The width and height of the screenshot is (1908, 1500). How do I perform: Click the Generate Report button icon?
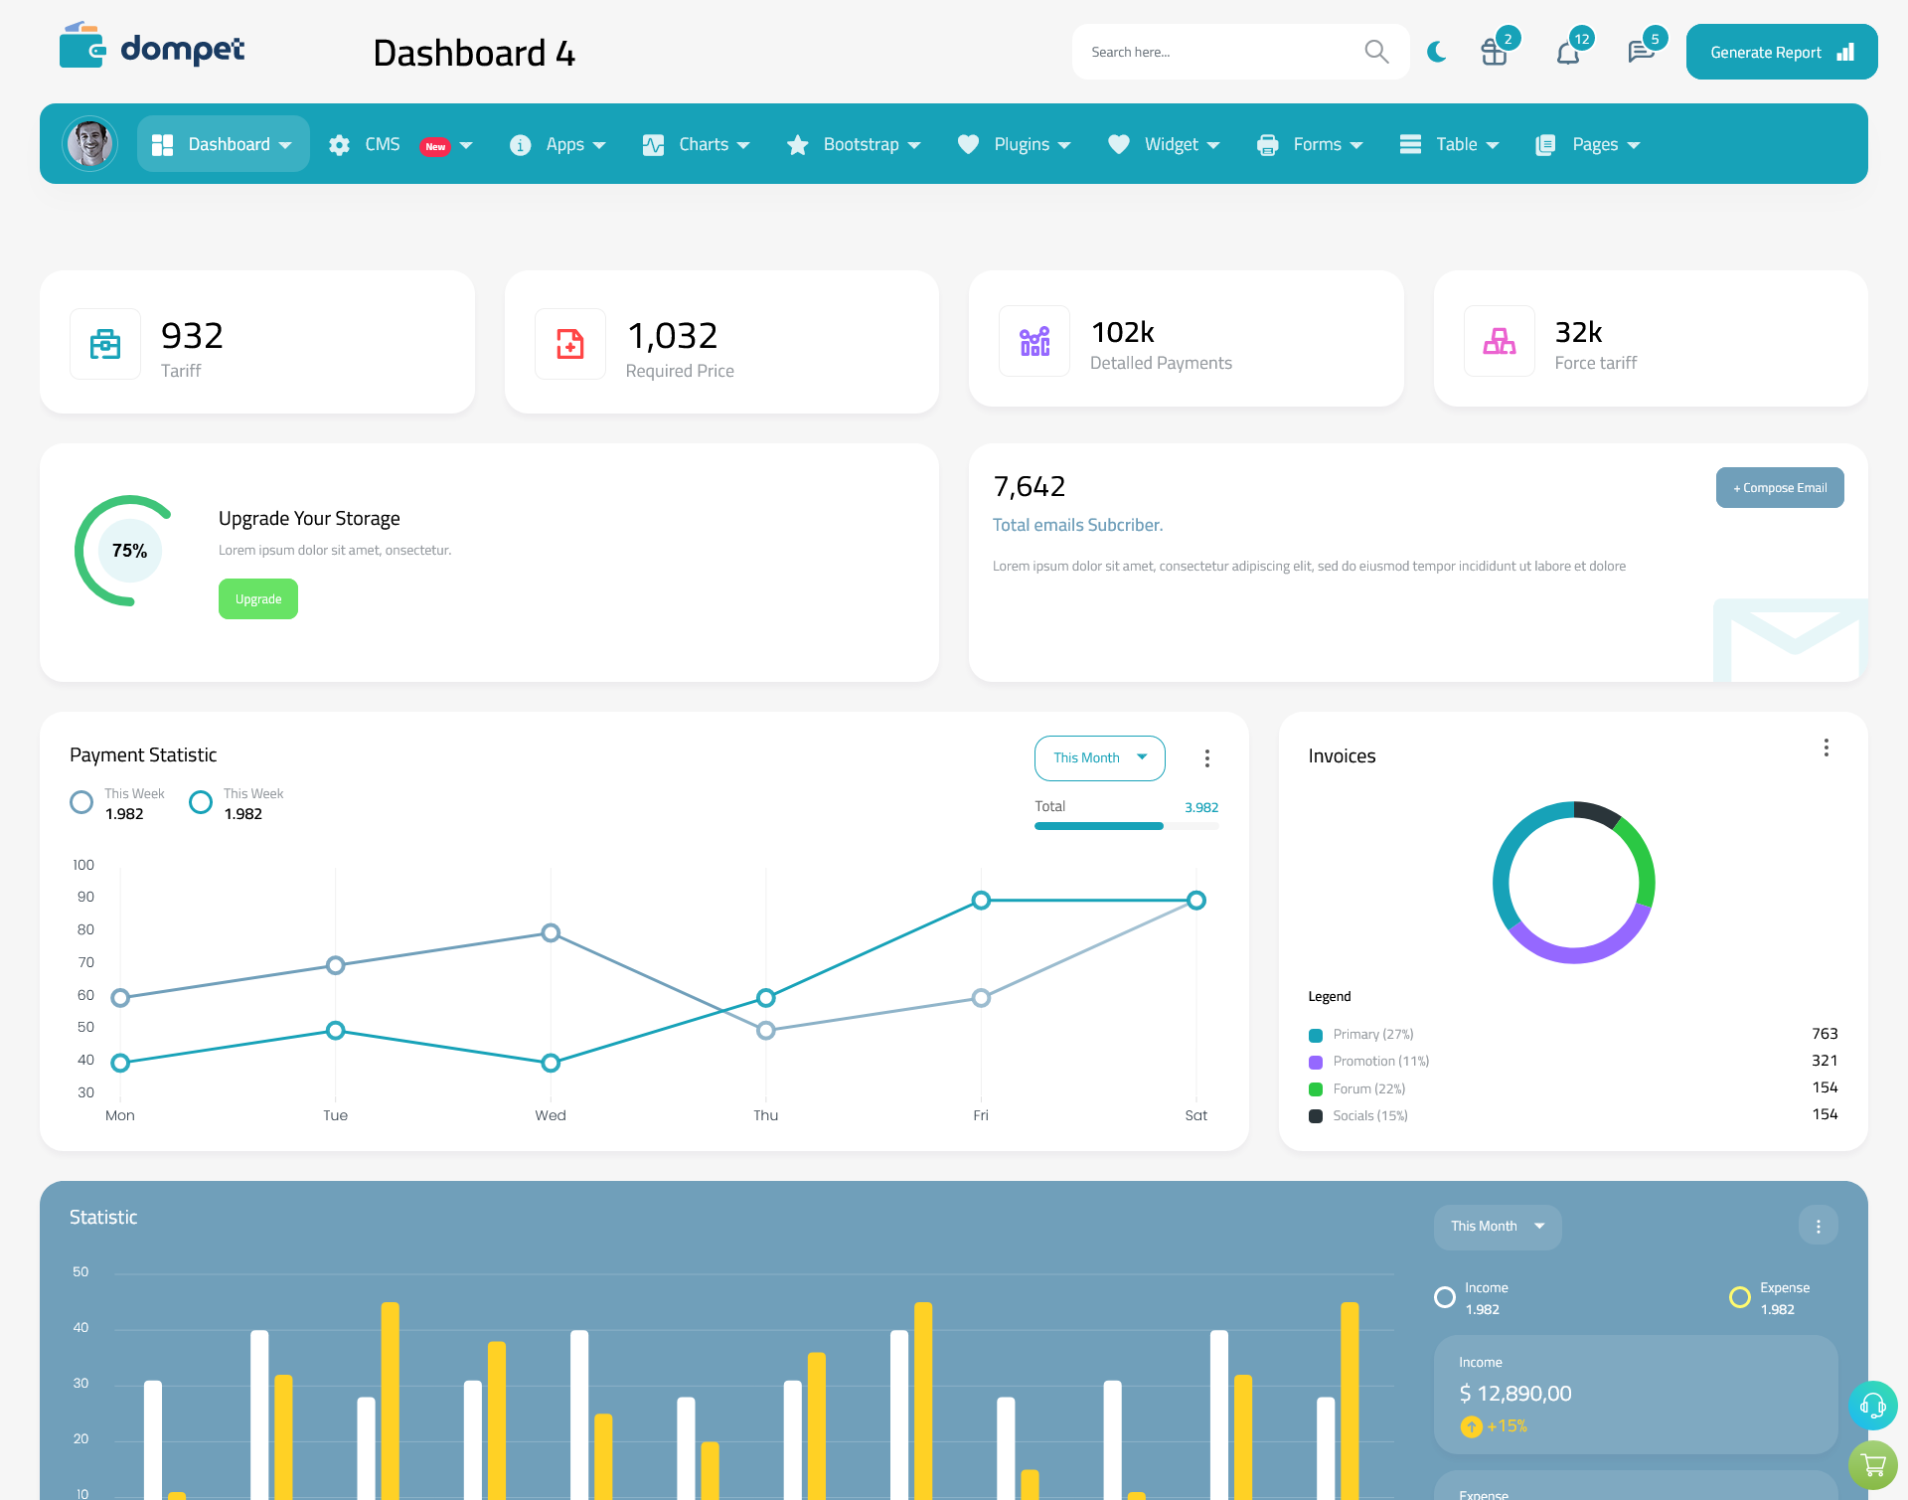[1844, 51]
